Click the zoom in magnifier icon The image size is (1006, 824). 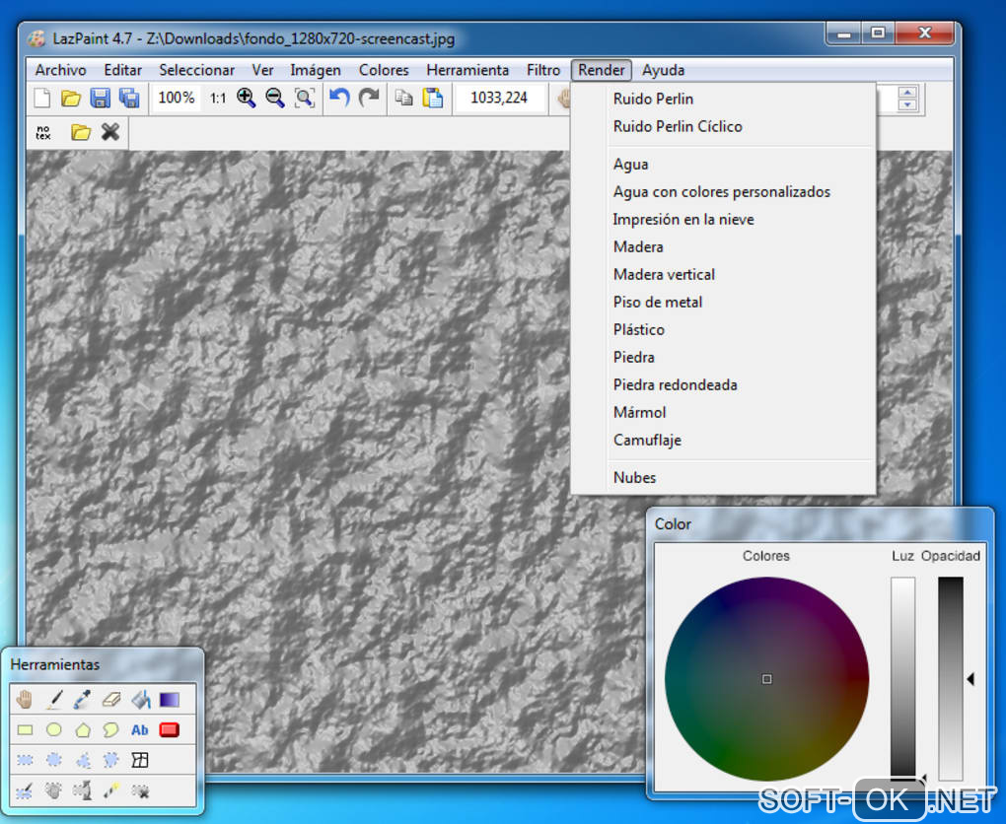246,98
